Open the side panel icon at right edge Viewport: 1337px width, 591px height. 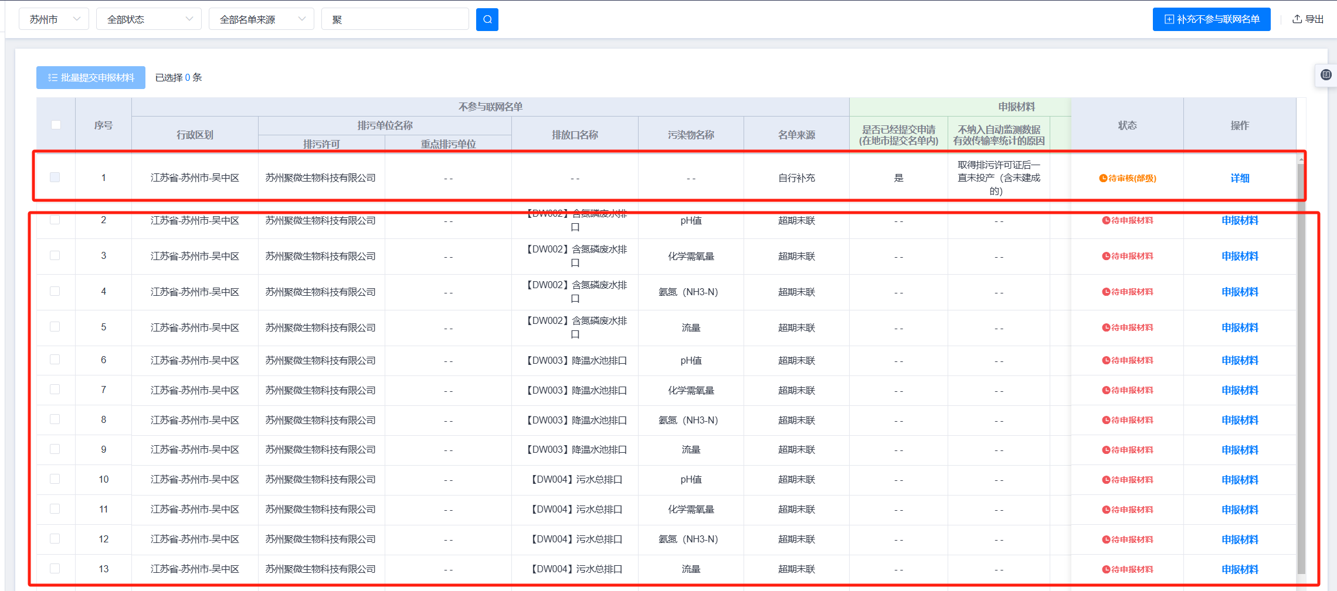[1326, 75]
